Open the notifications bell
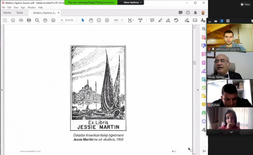The width and height of the screenshot is (253, 155). tap(195, 13)
